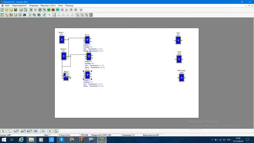Select the selected timer block B004
This screenshot has height=143, width=254.
tap(87, 75)
